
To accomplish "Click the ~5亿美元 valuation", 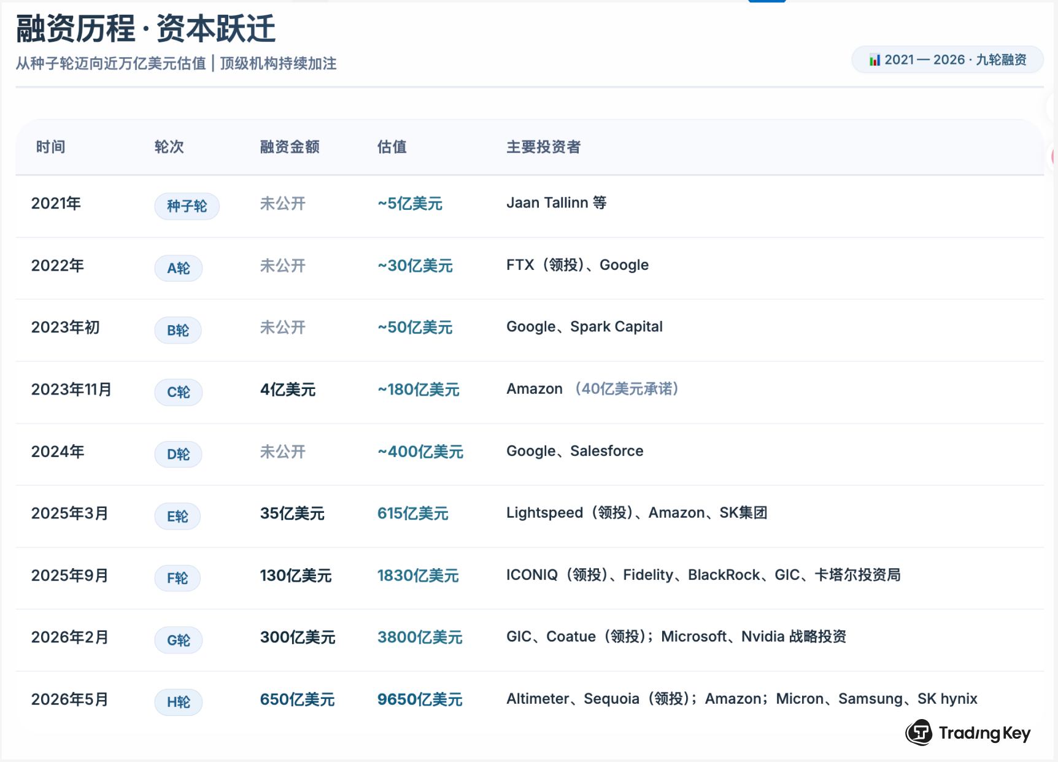I will tap(410, 203).
